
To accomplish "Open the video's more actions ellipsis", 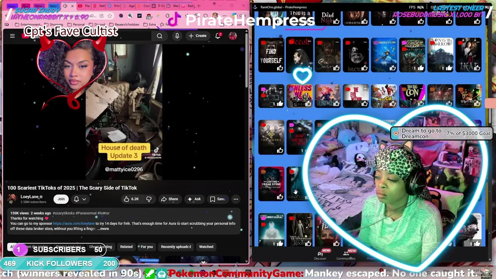I will (236, 199).
